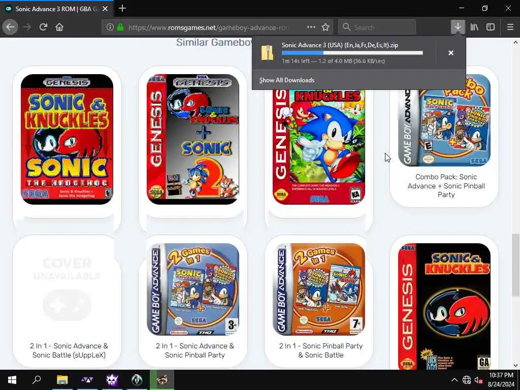Close the Sonic Advance 3 ROM tab
The height and width of the screenshot is (390, 520).
pyautogui.click(x=105, y=9)
